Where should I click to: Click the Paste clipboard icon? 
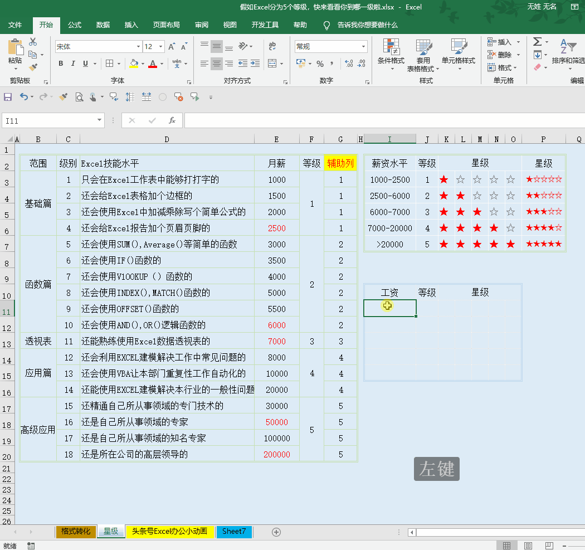click(15, 48)
